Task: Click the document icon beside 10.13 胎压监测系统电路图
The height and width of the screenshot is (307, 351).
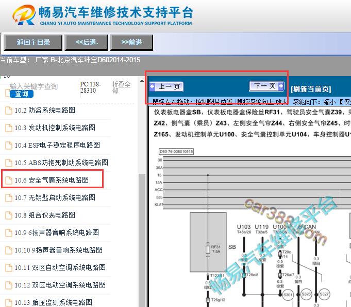Action: click(9, 302)
